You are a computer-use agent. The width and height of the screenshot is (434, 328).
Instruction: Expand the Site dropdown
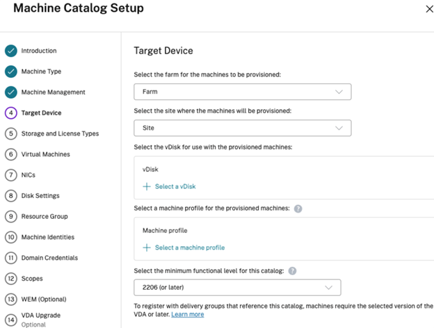tap(242, 128)
